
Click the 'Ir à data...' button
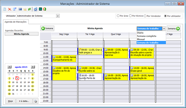[24, 101]
